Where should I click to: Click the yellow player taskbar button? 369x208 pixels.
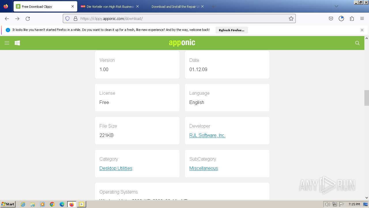82,204
